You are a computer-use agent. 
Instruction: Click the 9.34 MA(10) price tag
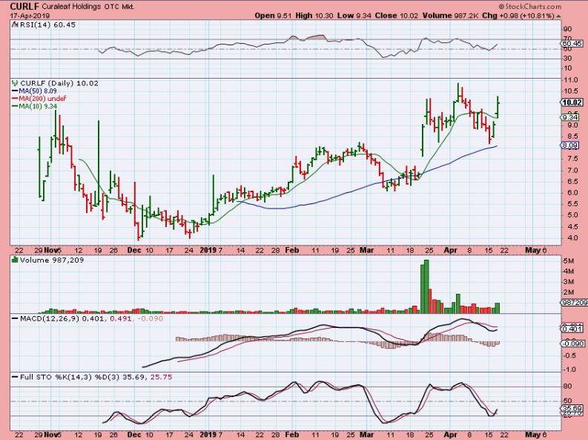point(570,117)
